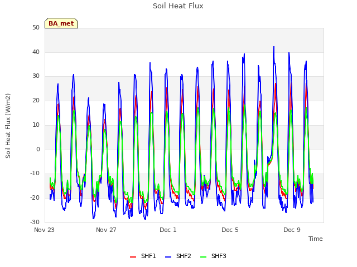
Task: Click the Dec 1 x-axis label
Action: [168, 230]
